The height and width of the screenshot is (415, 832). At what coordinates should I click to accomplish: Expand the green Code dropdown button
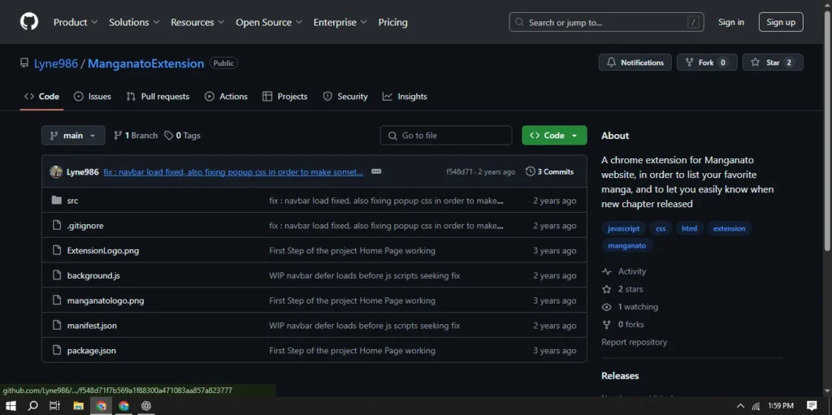[x=554, y=136]
